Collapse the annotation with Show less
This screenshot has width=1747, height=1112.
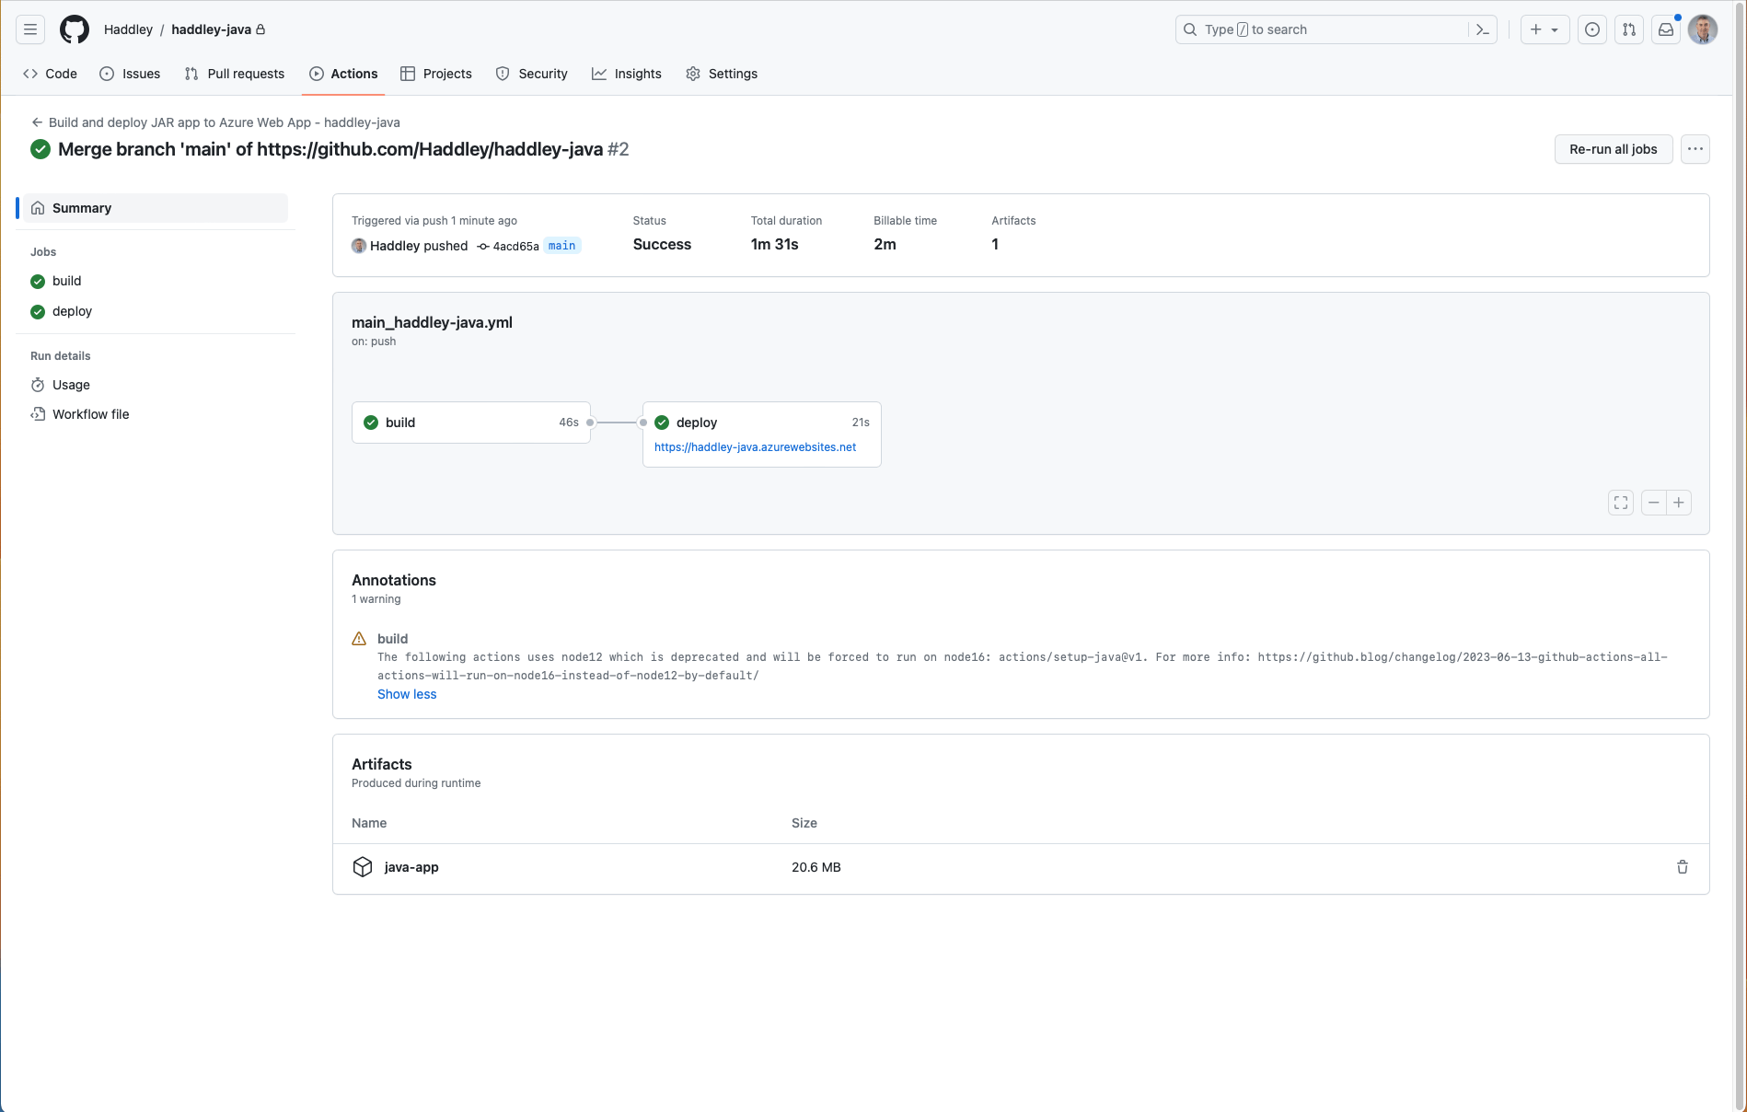pos(407,694)
